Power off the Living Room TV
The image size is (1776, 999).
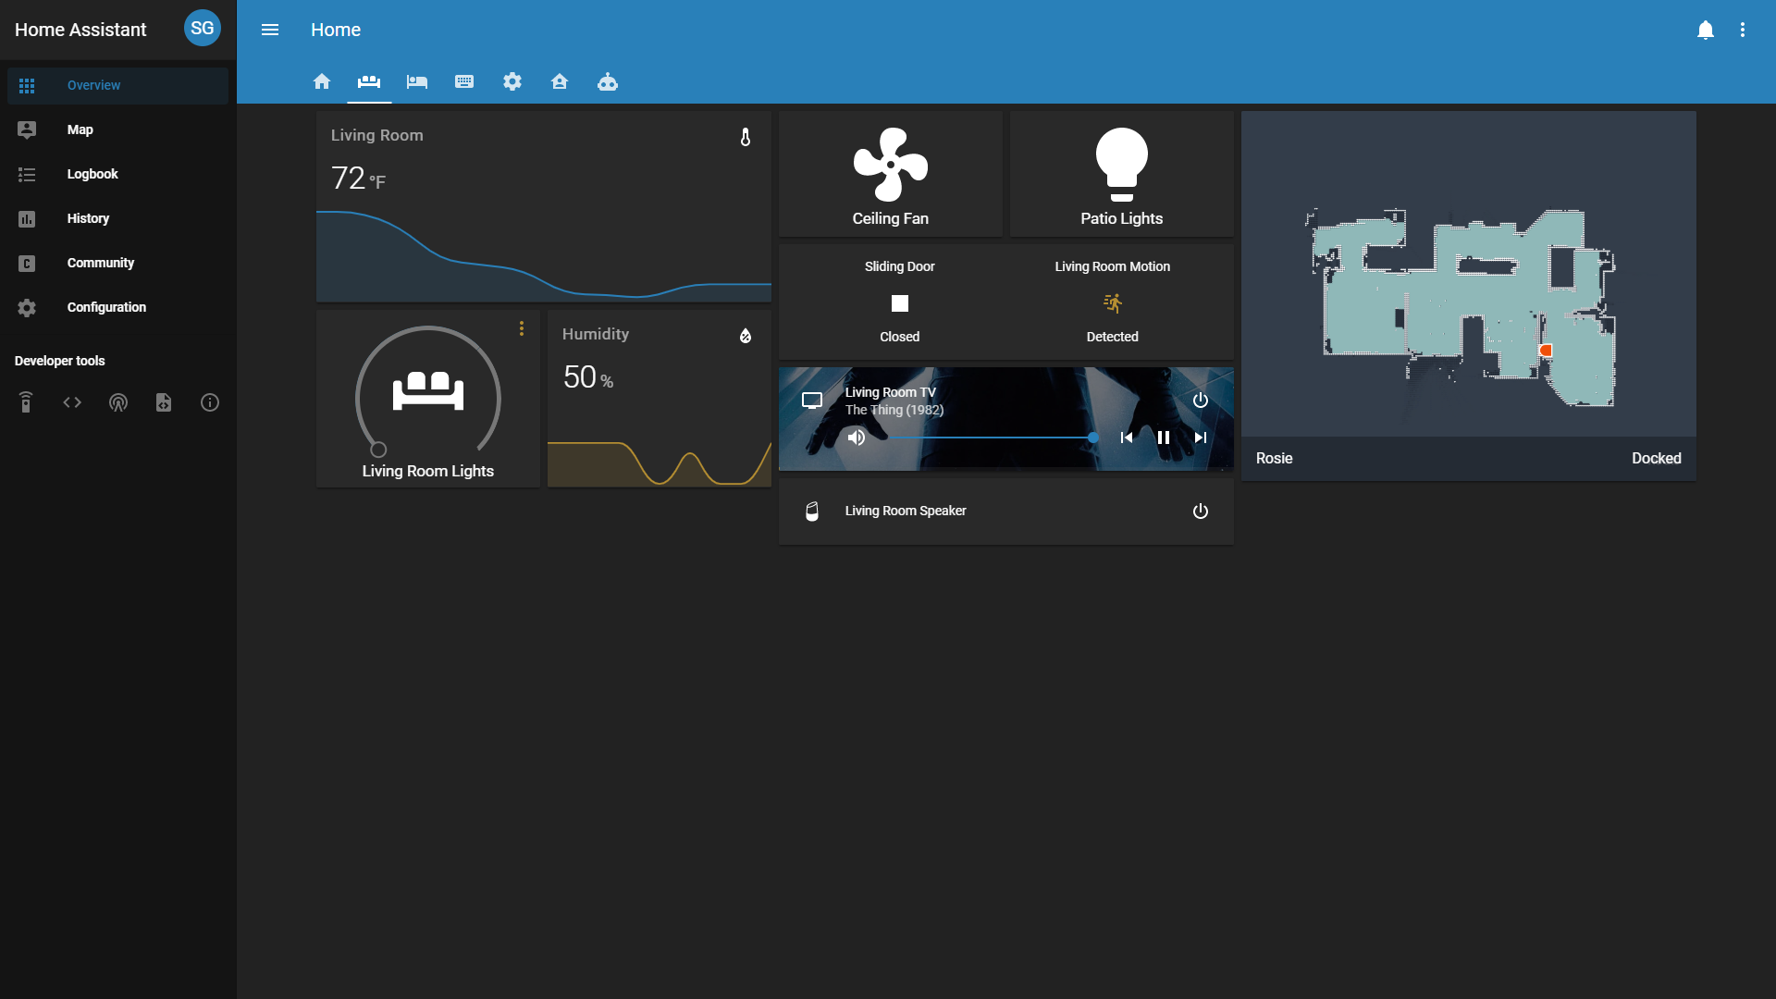click(x=1200, y=401)
